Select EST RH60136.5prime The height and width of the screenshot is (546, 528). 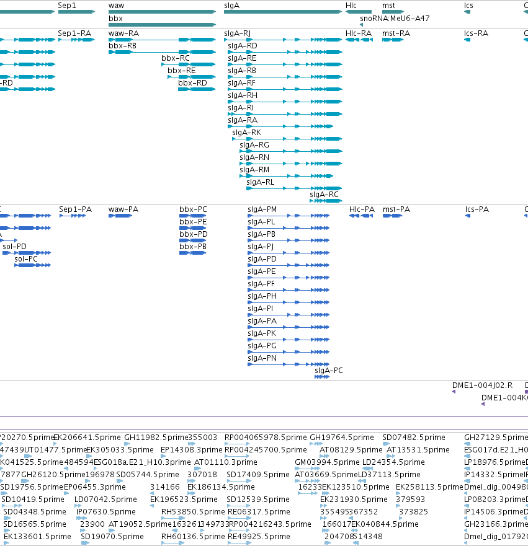pos(172,543)
